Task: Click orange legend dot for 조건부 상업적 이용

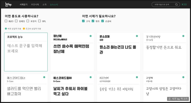Action: pyautogui.click(x=24, y=29)
